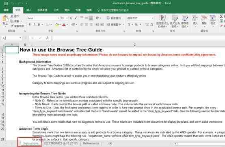Apply orientation text rotation tool
The width and height of the screenshot is (225, 147).
point(98,18)
